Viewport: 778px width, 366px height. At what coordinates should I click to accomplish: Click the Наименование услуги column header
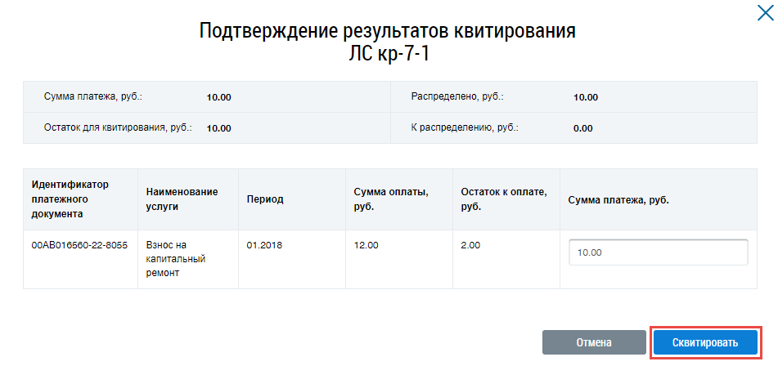point(182,199)
